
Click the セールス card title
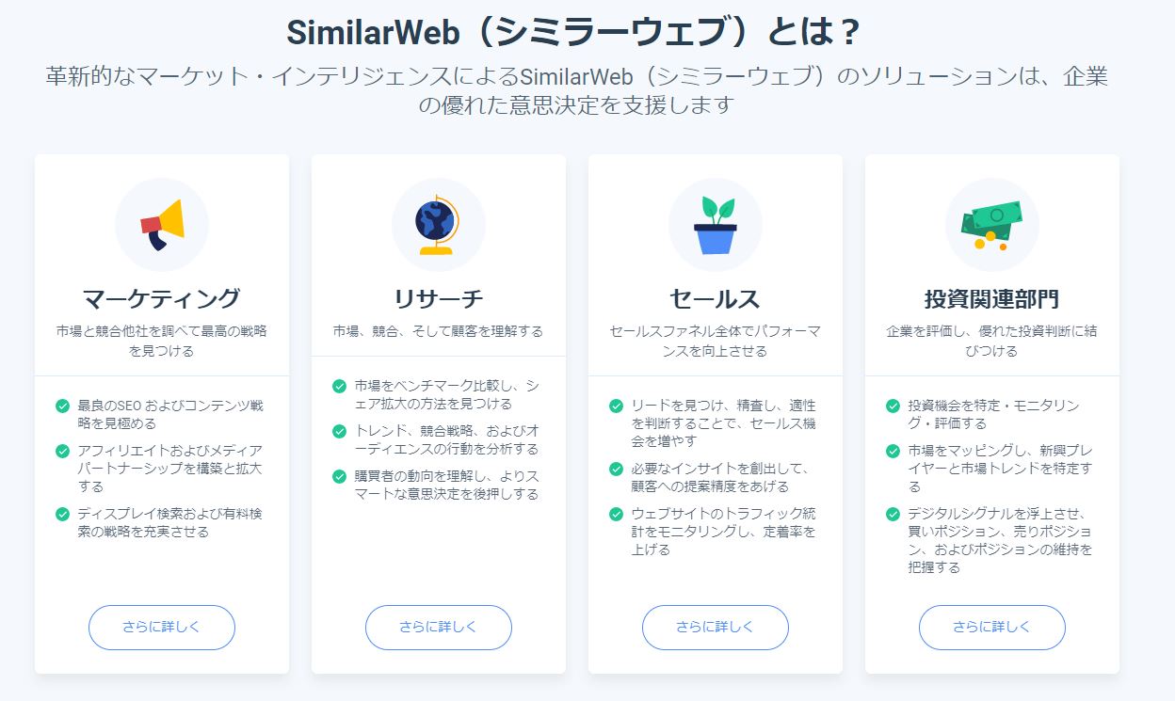(715, 299)
